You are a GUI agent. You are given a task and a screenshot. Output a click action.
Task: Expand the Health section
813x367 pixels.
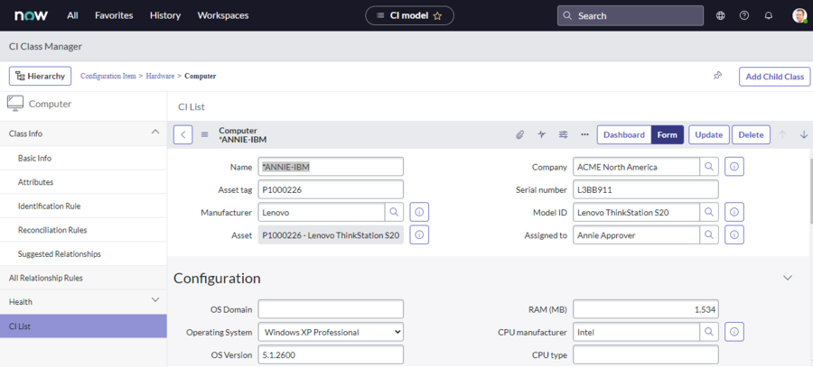[154, 300]
